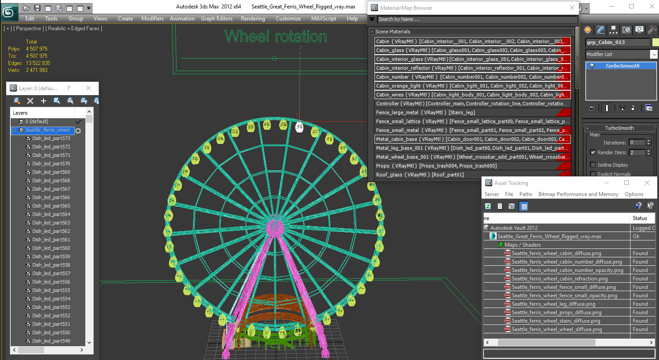Open Bitmap Performance and Memory menu
This screenshot has width=659, height=360.
(579, 194)
